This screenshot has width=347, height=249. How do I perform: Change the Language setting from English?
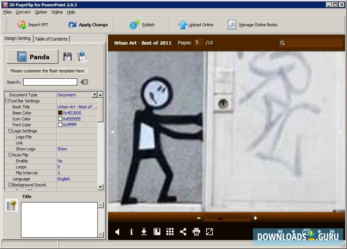point(64,179)
